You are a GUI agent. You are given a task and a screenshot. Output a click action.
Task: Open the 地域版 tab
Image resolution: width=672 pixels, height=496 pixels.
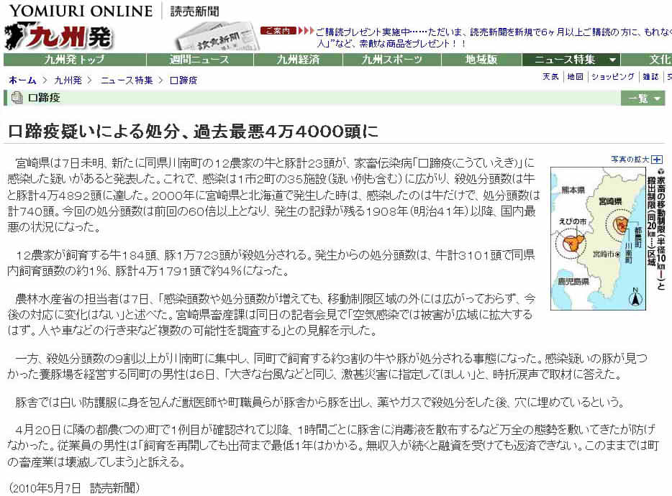481,60
